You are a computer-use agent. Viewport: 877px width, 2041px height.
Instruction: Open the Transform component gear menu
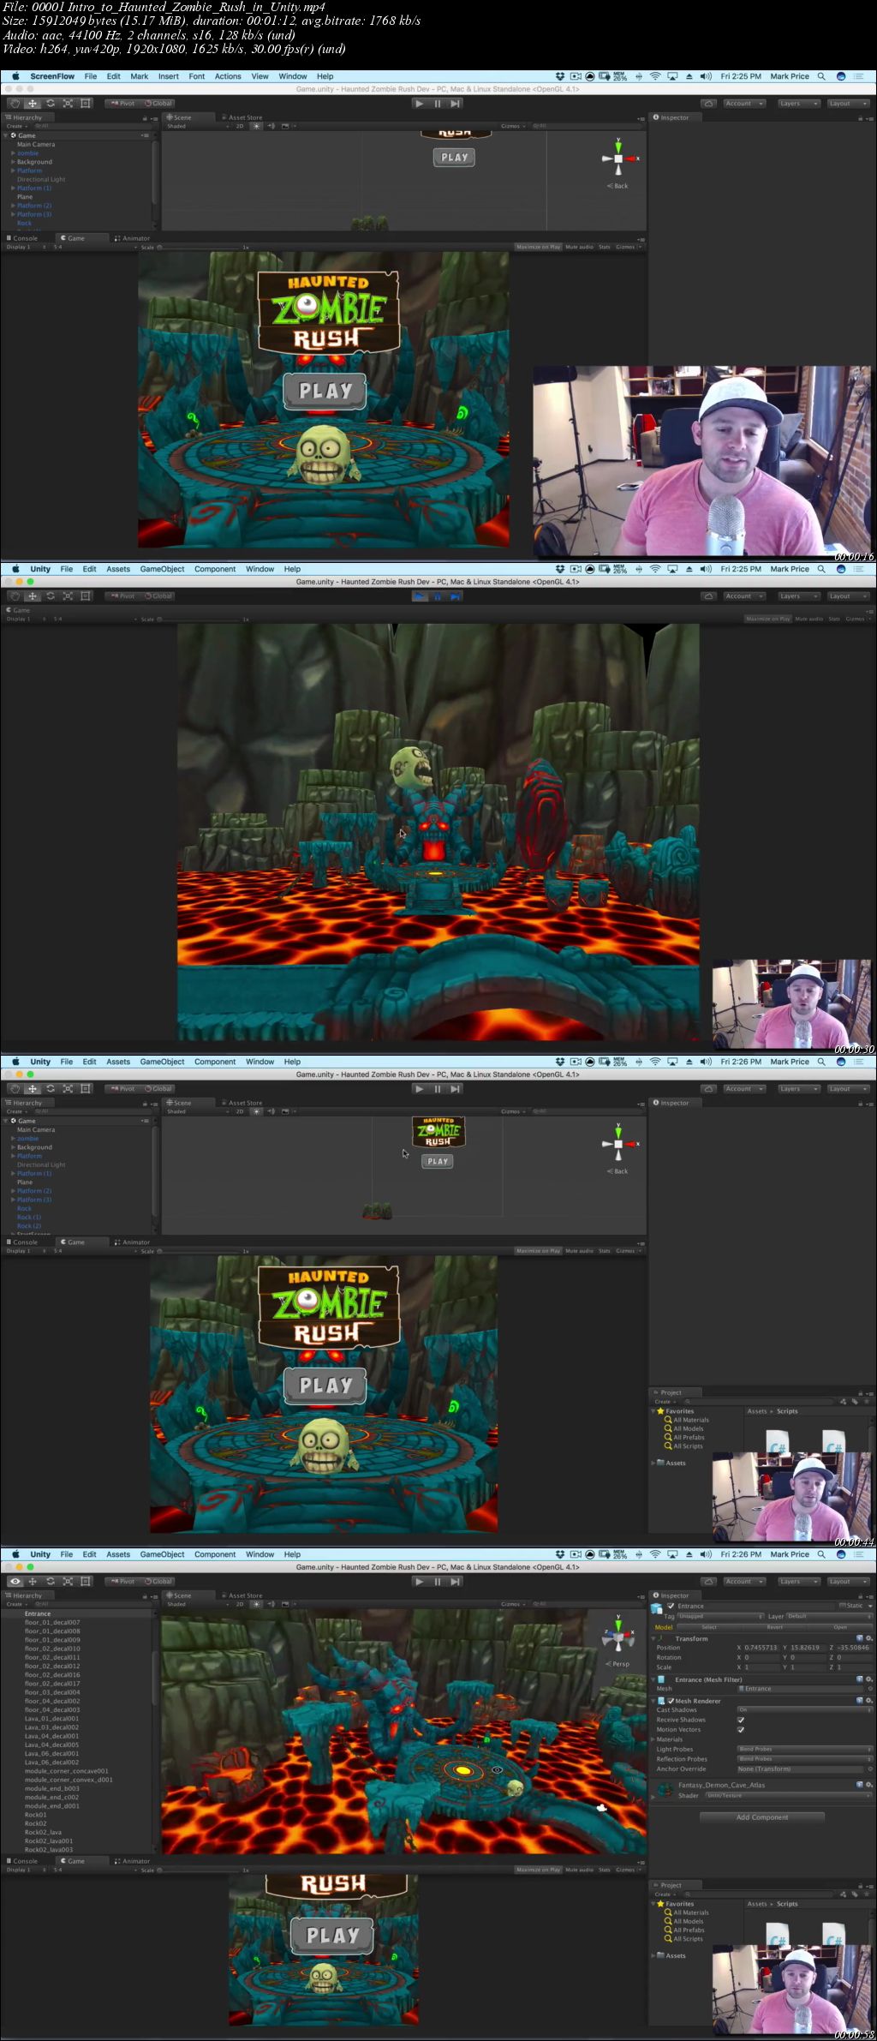tap(868, 1638)
